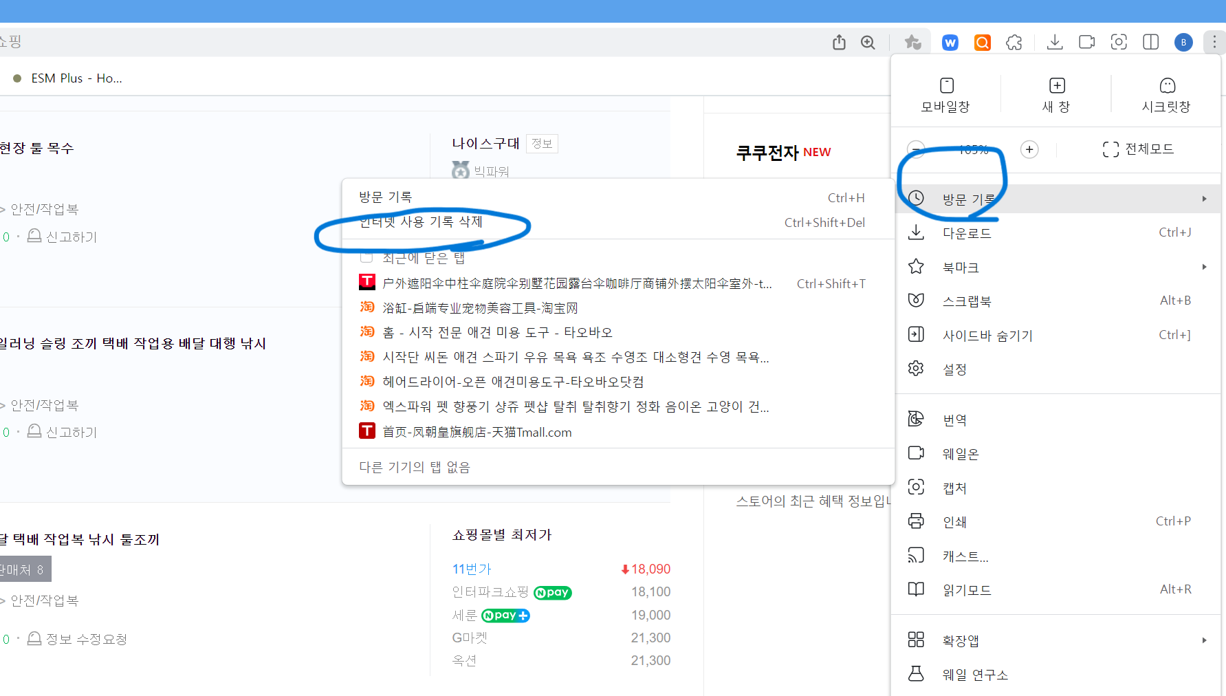1226x696 pixels.
Task: Select 북마크 in the browser menu
Action: (x=1057, y=267)
